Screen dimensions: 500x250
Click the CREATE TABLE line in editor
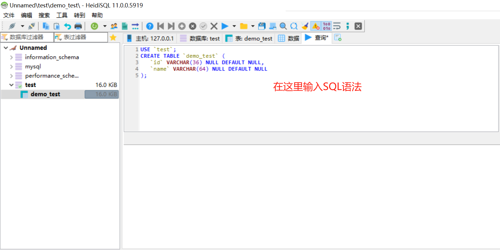click(182, 56)
